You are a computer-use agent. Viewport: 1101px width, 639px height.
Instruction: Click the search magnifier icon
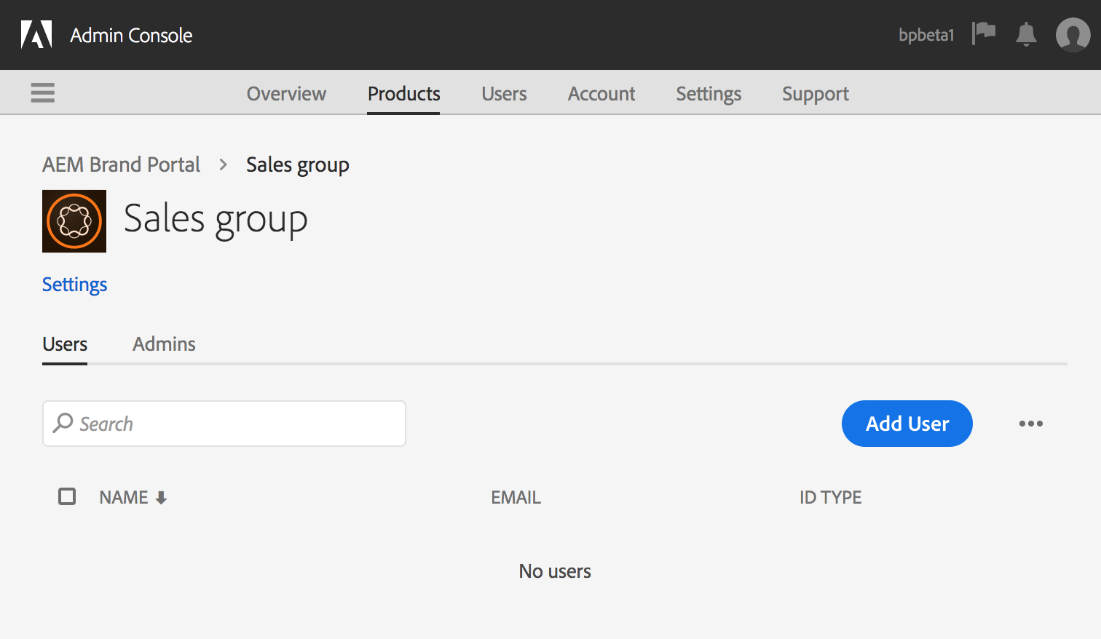[63, 423]
